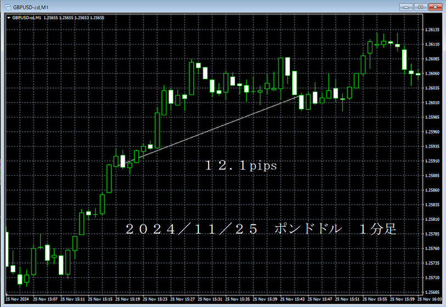The height and width of the screenshot is (307, 446).
Task: Click the 1.25685 price at scale bottom
Action: click(x=432, y=292)
